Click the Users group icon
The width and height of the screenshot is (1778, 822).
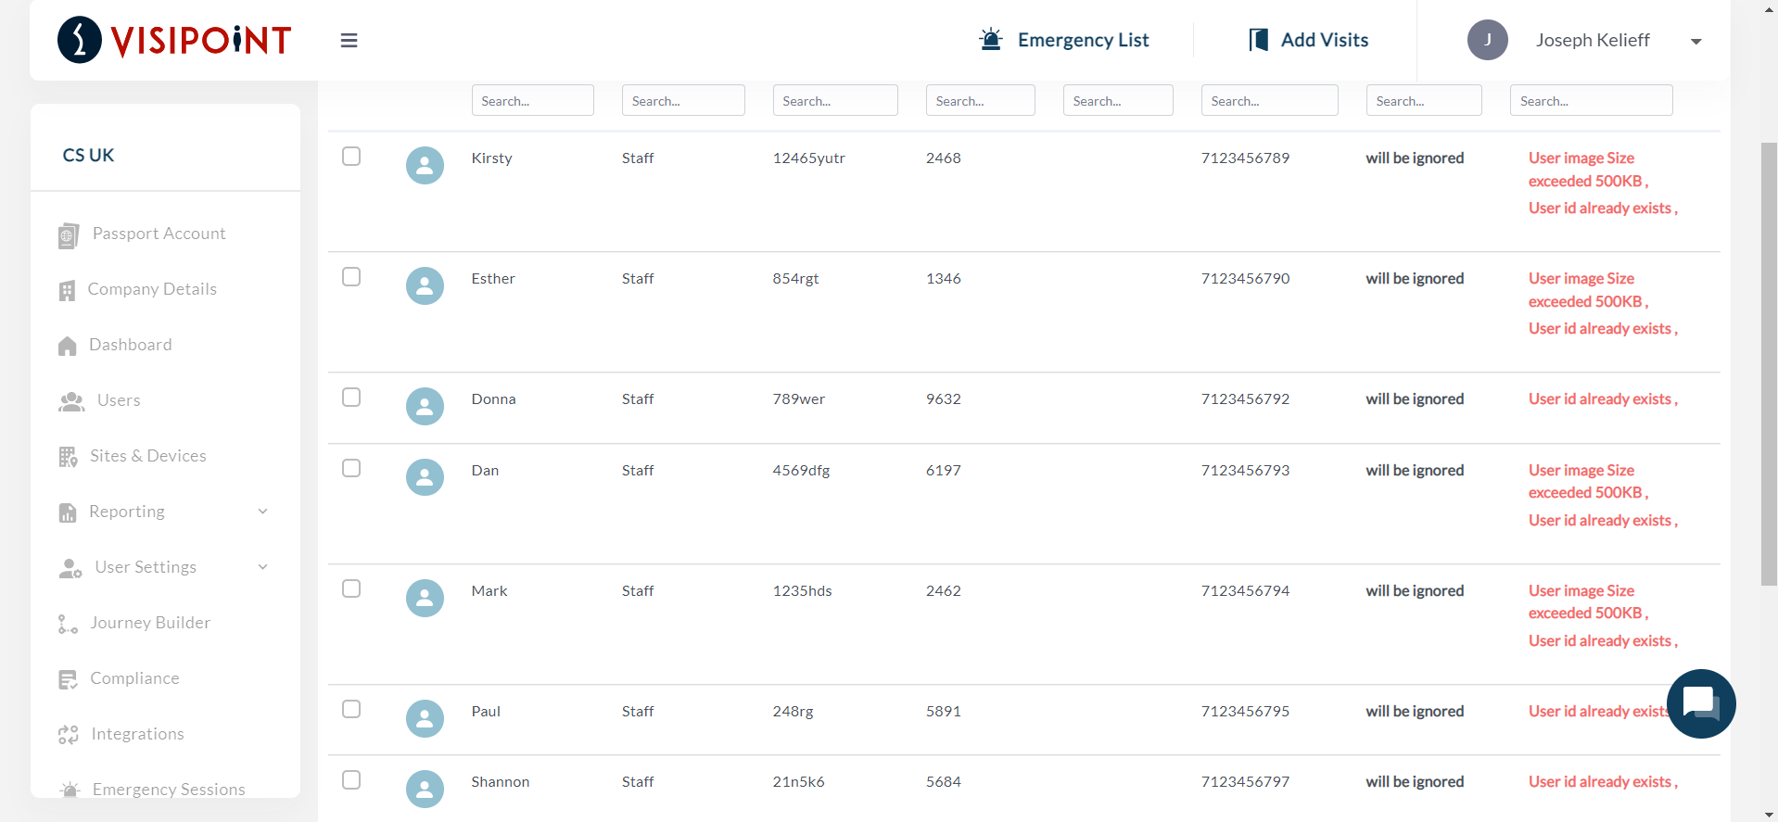coord(71,401)
